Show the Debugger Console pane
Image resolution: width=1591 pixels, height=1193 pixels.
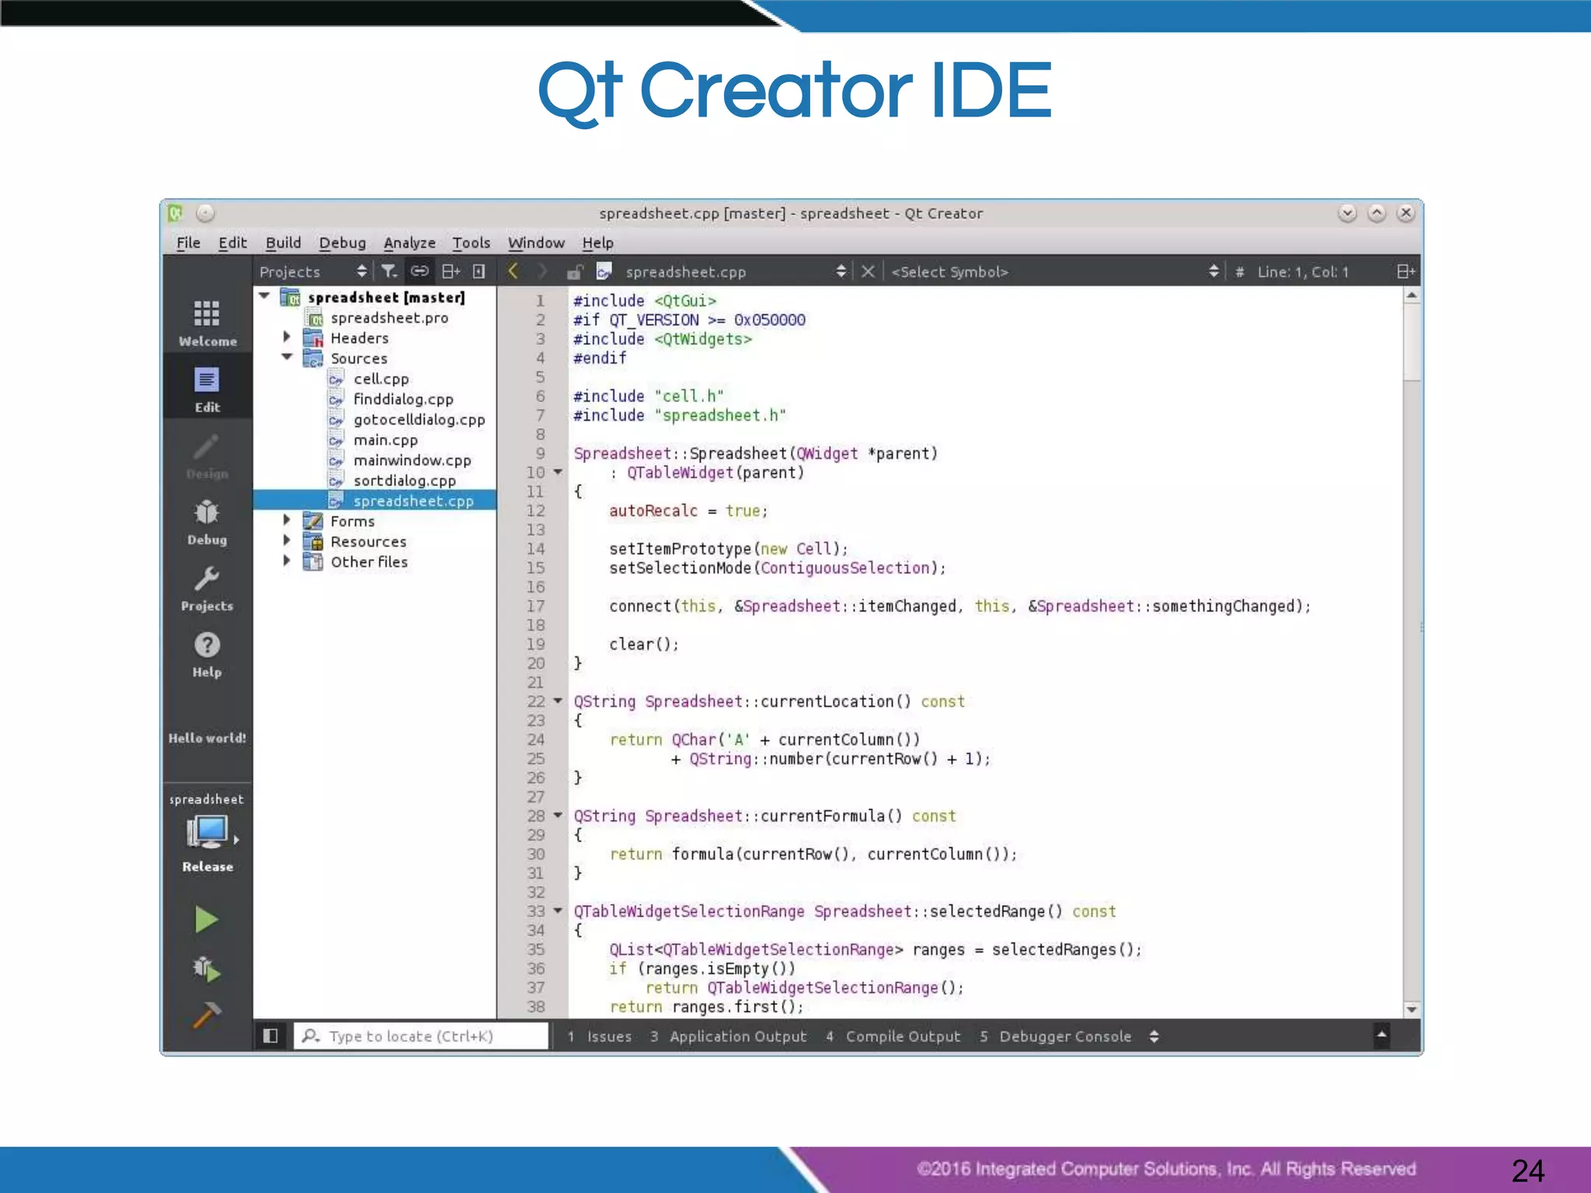coord(1056,1036)
